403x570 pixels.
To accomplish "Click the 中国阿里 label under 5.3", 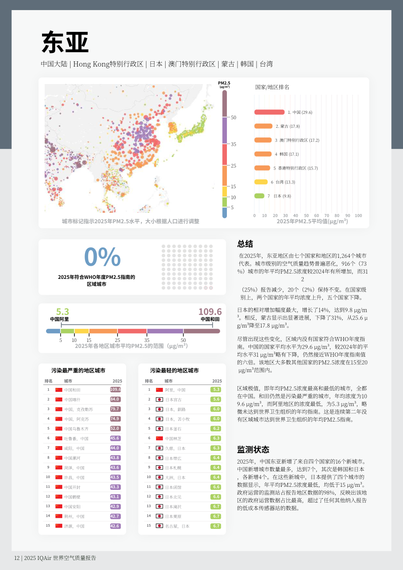I will (x=59, y=319).
